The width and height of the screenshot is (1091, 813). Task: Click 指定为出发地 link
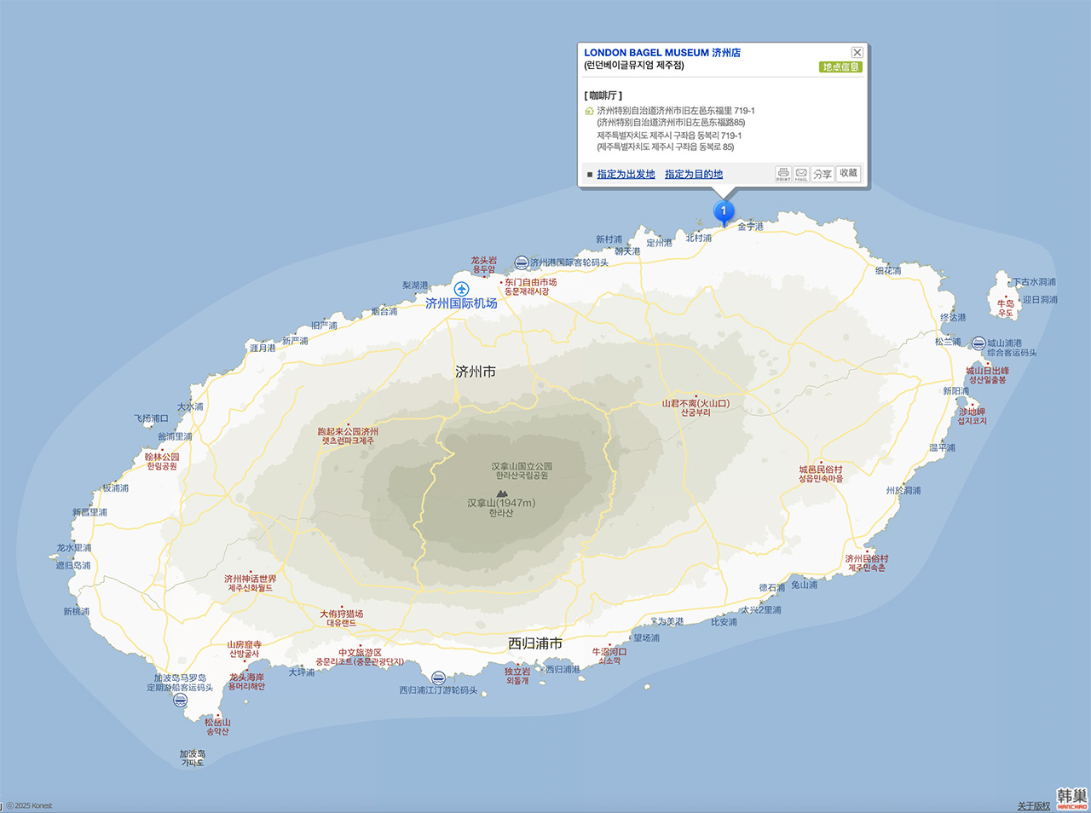626,174
